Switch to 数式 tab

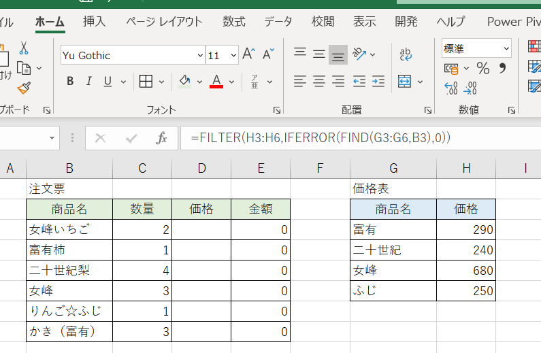coord(234,21)
